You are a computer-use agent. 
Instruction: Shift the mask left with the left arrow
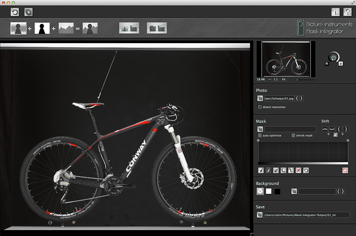339,129
